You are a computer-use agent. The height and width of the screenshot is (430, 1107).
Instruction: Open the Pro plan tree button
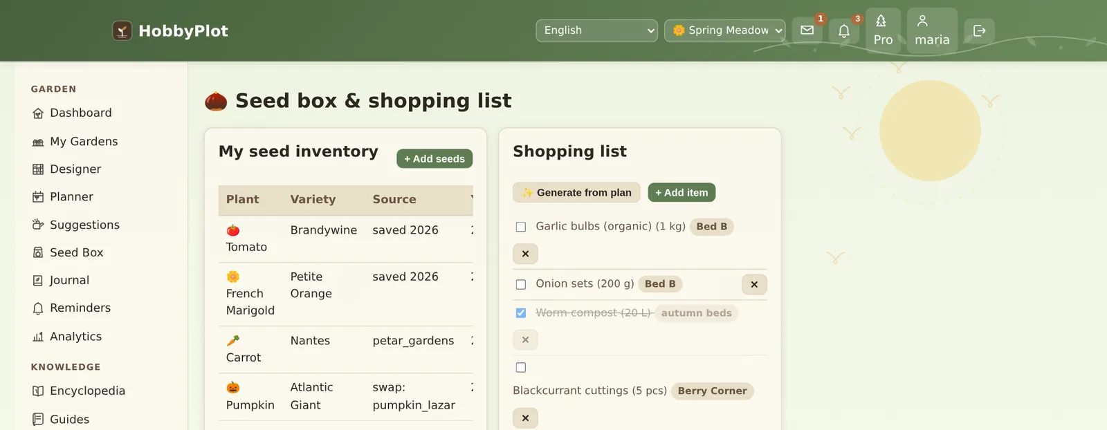tap(883, 30)
